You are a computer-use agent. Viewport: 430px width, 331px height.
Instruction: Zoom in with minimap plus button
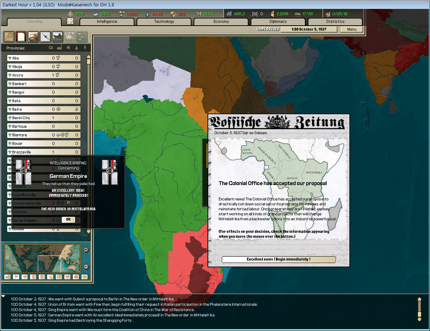86,250
